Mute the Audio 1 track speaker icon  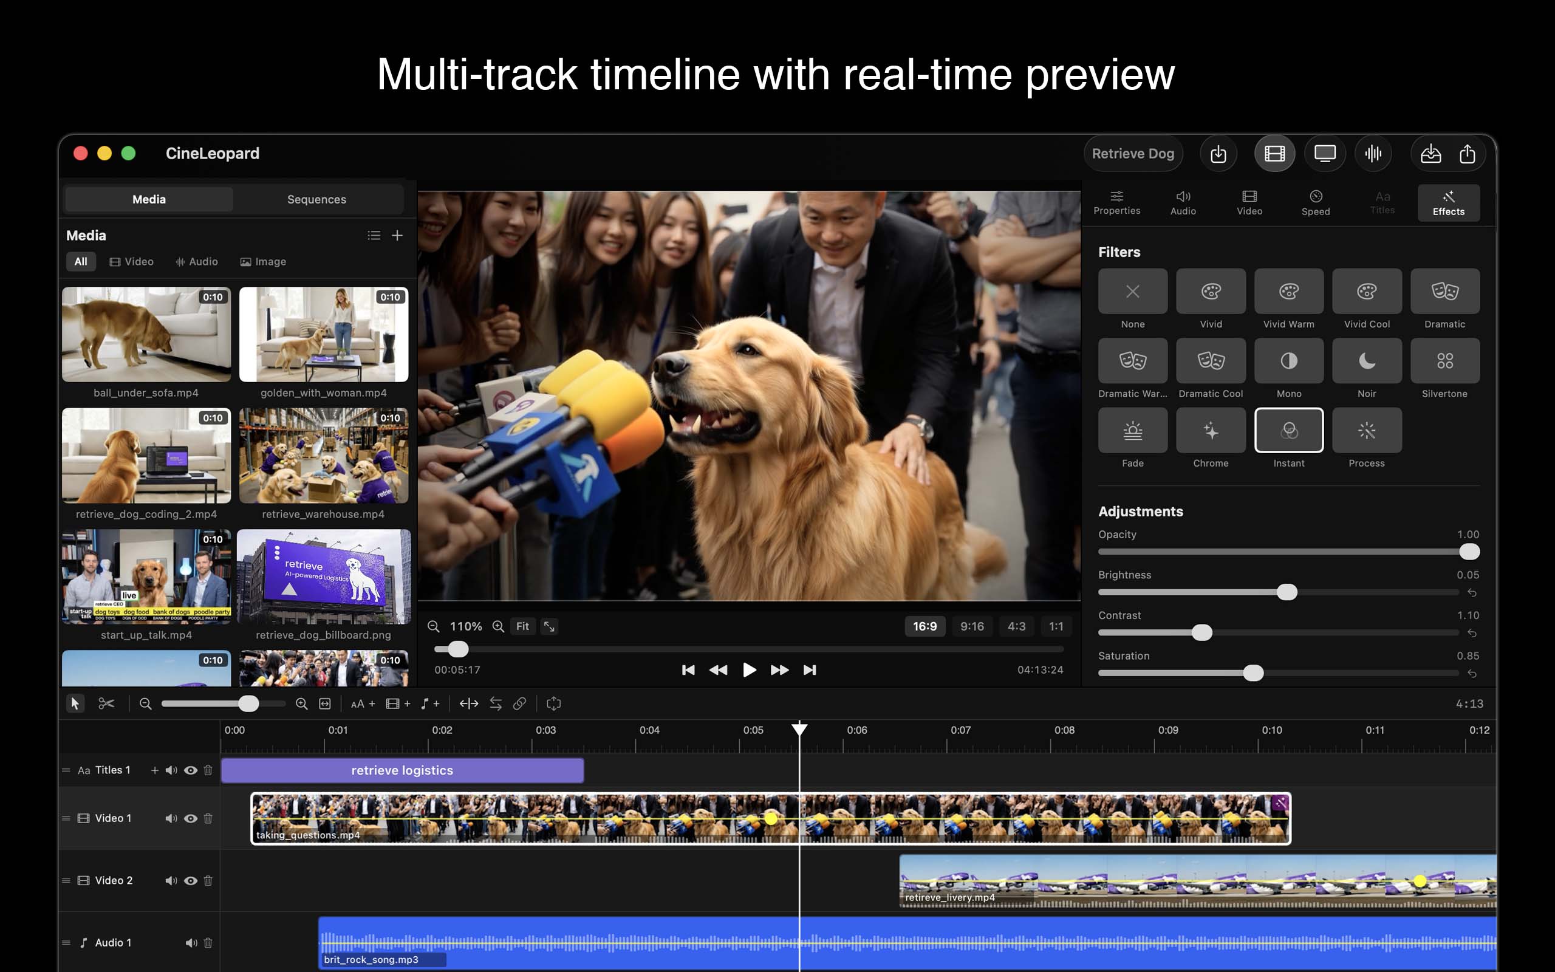click(190, 942)
